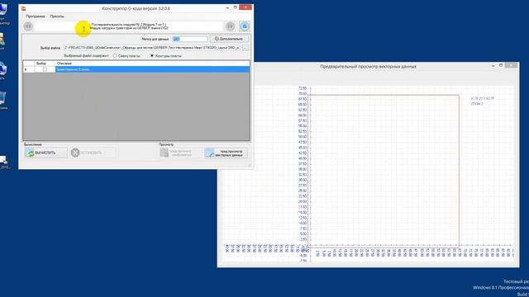Tick the checkbox in the trajectories row
The height and width of the screenshot is (297, 529).
pos(45,69)
